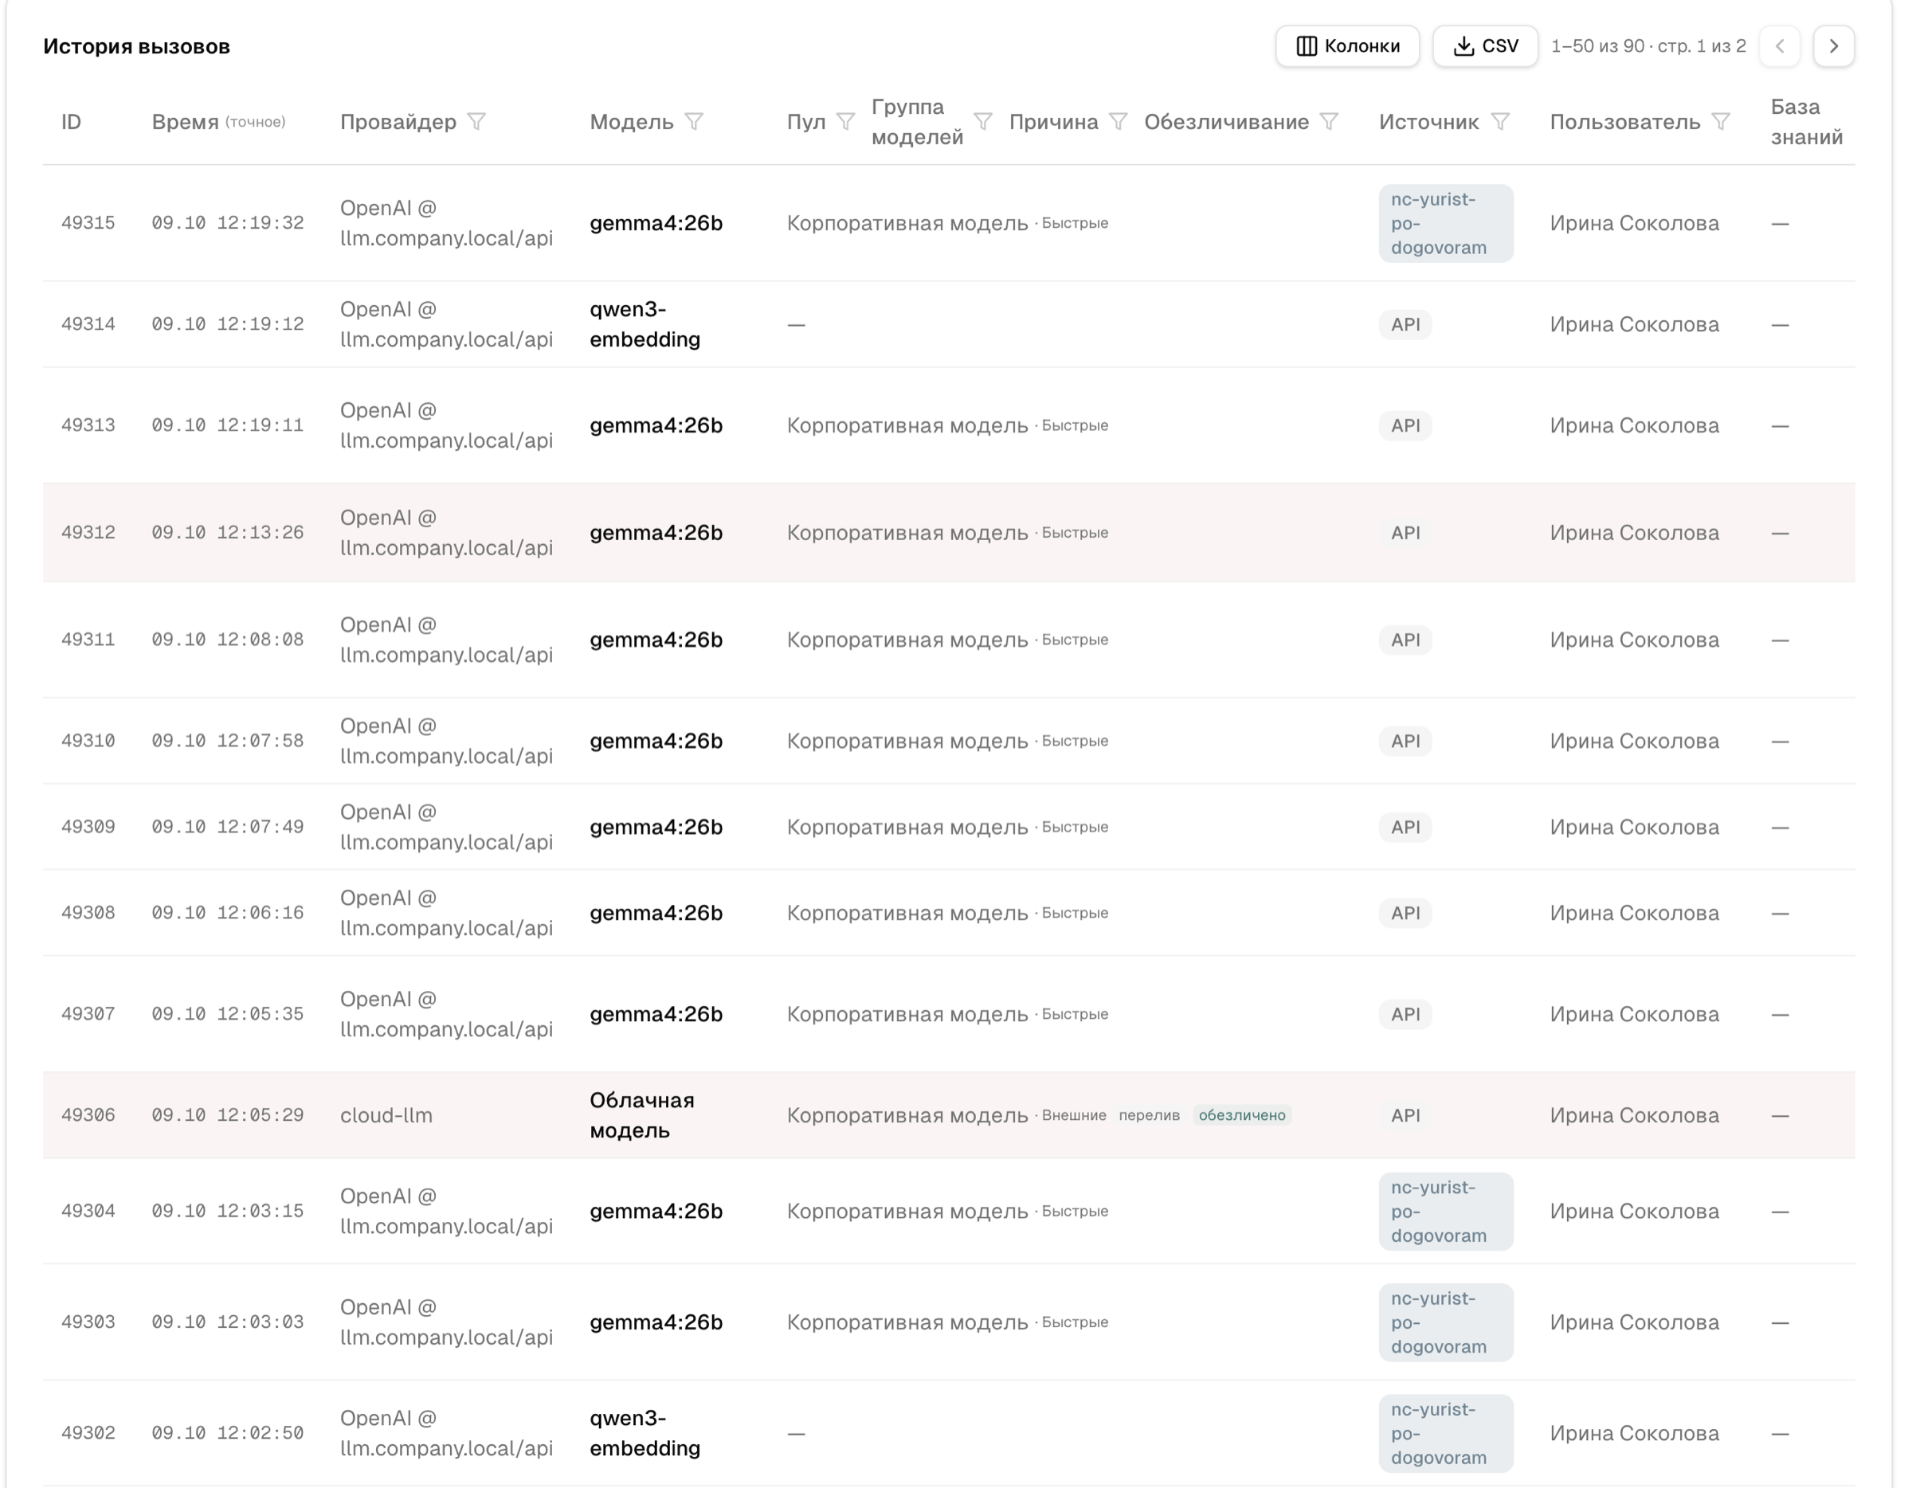Open the Обезличивание filter icon

click(1330, 122)
